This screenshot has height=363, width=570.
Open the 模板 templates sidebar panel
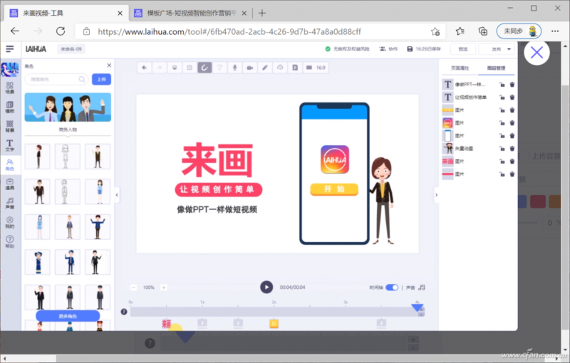10,107
